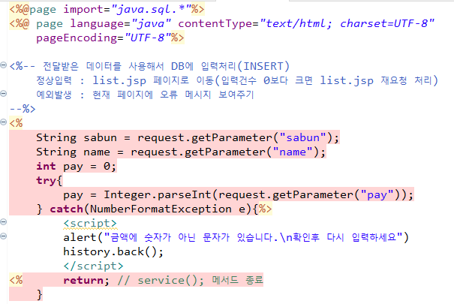Screen dimensions: 454x304
Task: Click the 'catch' keyword
Action: click(x=66, y=209)
